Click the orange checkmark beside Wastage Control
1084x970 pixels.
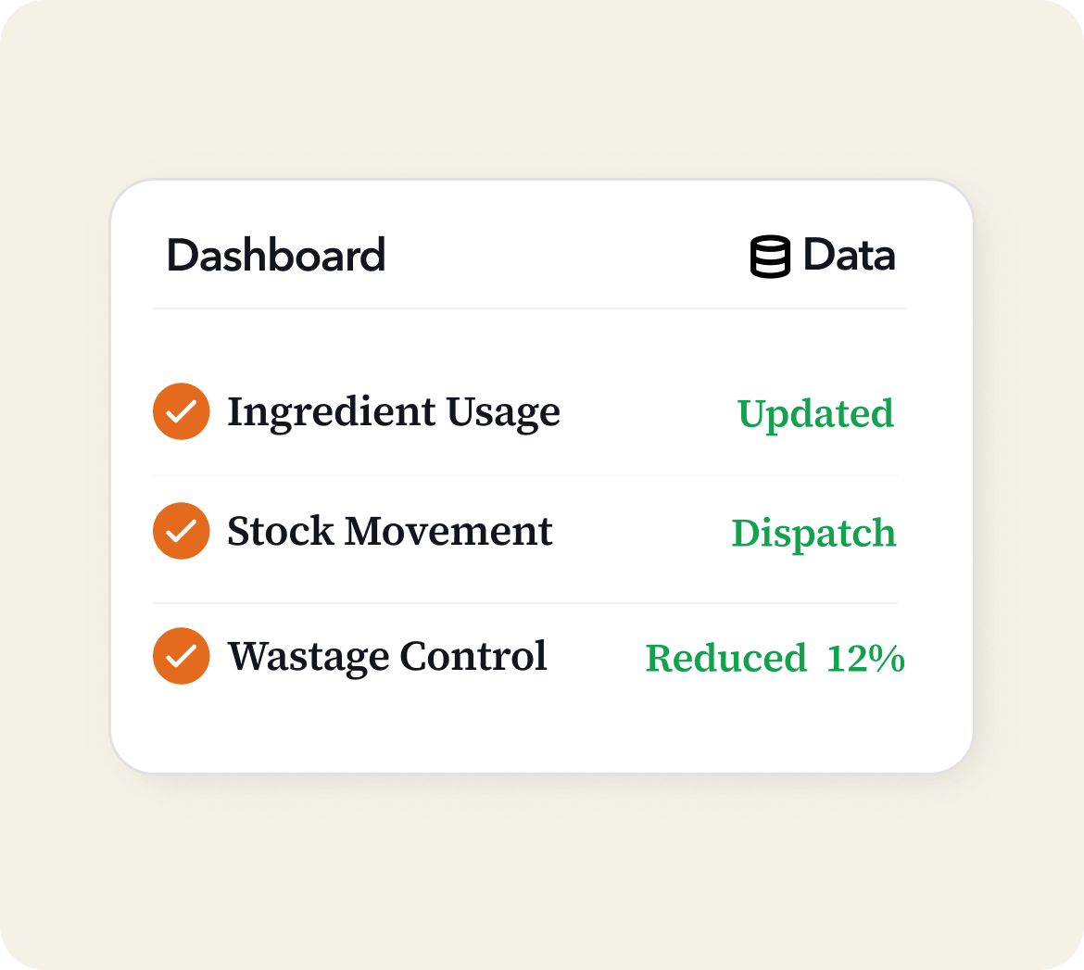coord(181,656)
